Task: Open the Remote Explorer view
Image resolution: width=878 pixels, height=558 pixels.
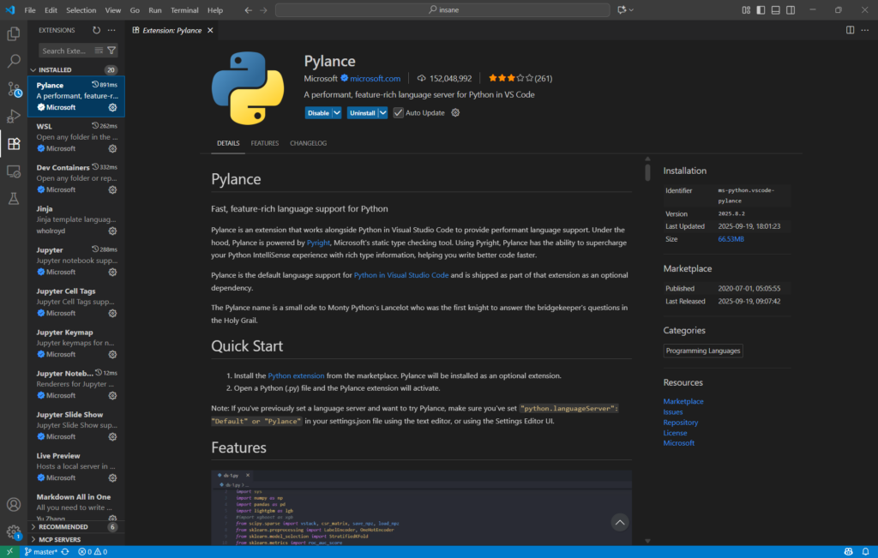Action: (x=14, y=171)
